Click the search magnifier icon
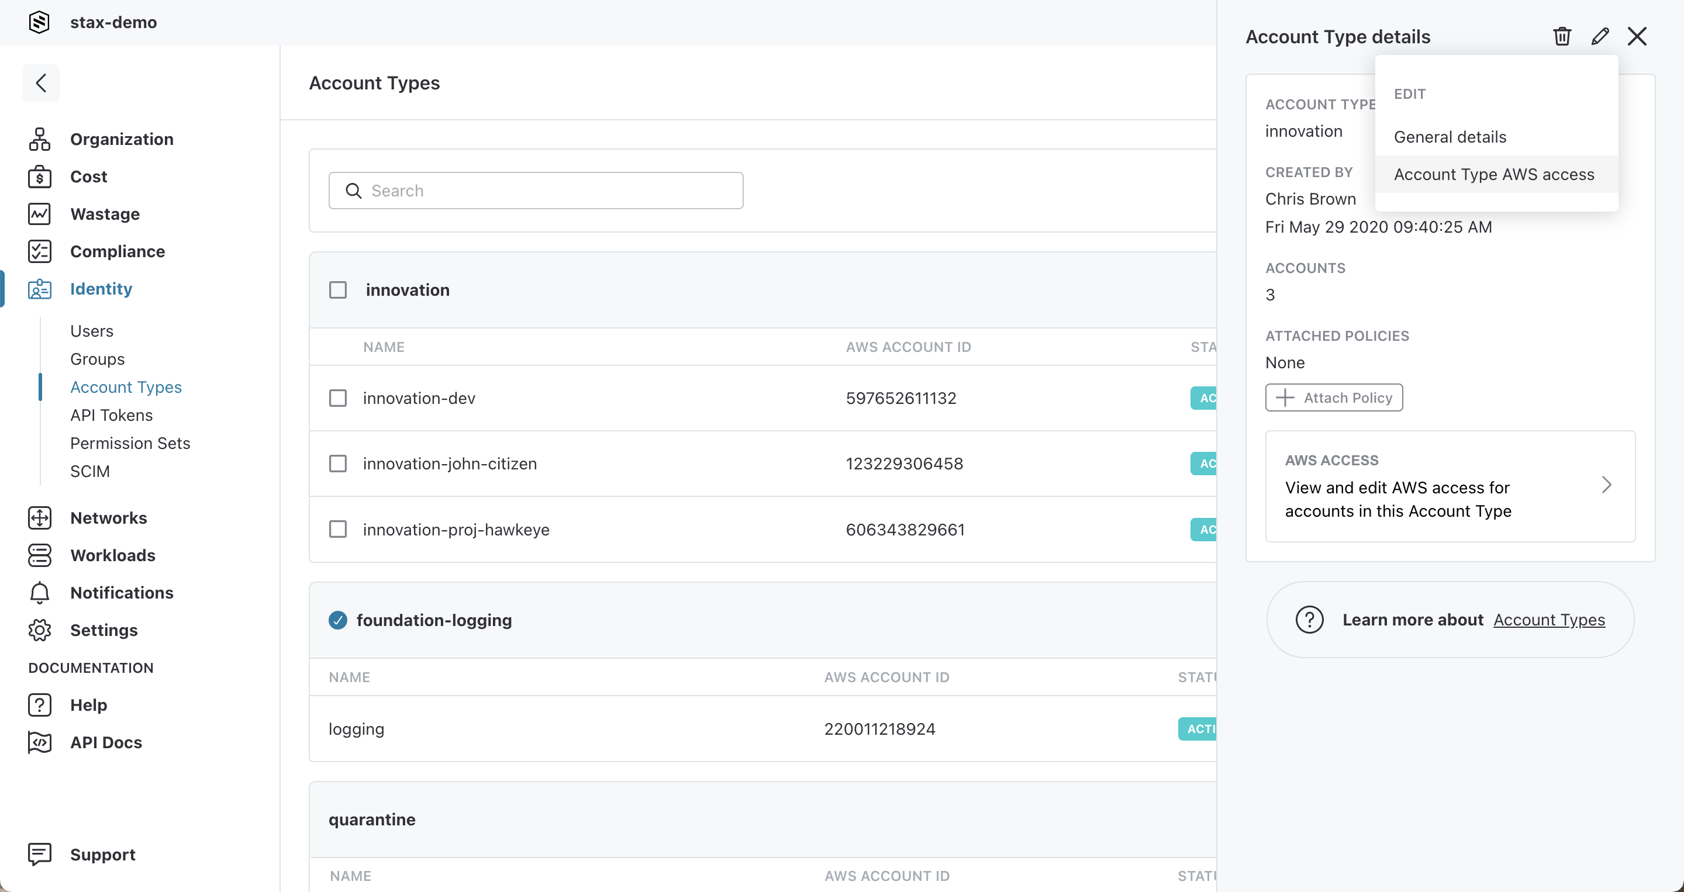This screenshot has height=892, width=1684. pyautogui.click(x=353, y=191)
